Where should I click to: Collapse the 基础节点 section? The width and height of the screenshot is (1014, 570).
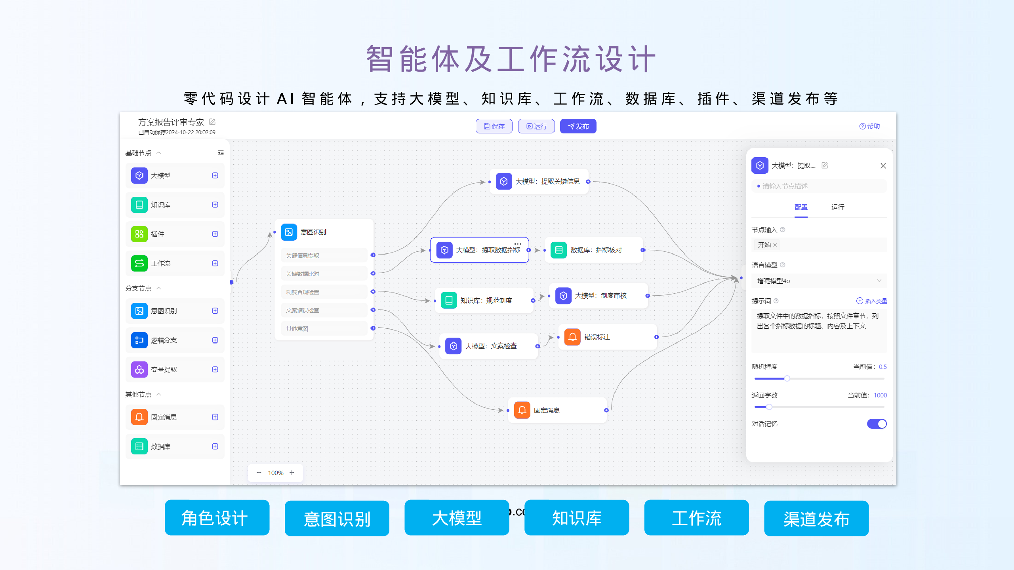point(159,153)
